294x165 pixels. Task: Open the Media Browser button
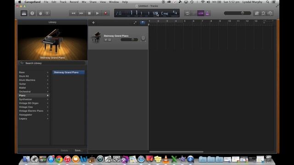(270, 13)
